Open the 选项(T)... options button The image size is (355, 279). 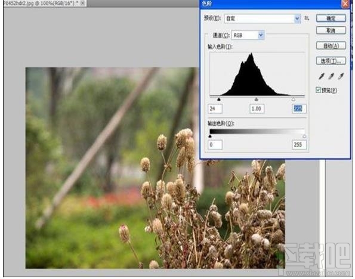click(x=331, y=61)
